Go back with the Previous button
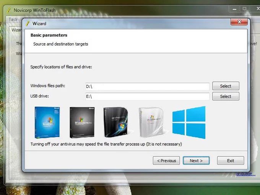 click(x=166, y=161)
